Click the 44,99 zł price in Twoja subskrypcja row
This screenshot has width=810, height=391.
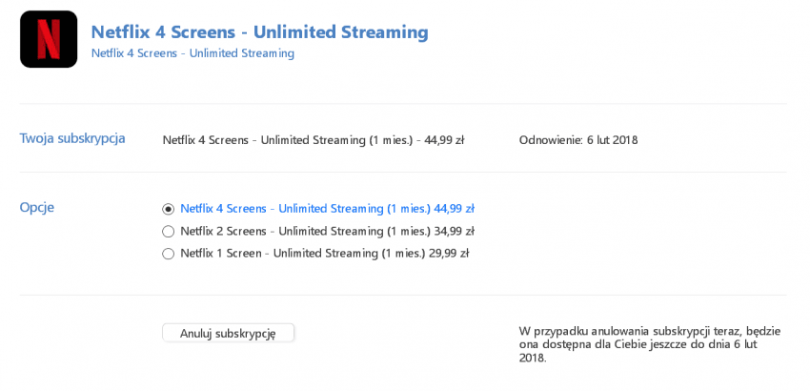[x=444, y=140]
